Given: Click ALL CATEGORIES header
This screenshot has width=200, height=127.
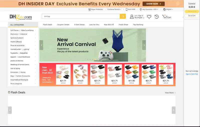Looking at the screenshot, I should [23, 25].
